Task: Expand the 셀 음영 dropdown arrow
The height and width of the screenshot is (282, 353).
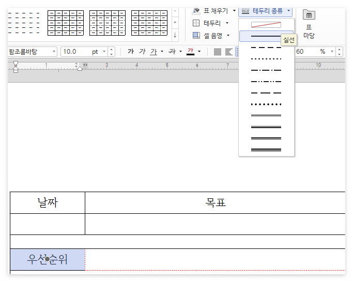Action: click(228, 35)
